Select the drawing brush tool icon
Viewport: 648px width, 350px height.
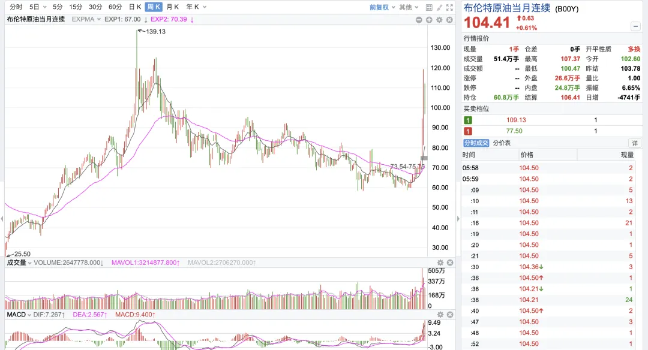(x=439, y=7)
